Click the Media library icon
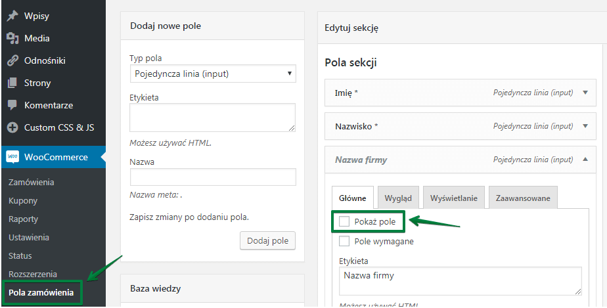This screenshot has height=308, width=607. point(12,38)
